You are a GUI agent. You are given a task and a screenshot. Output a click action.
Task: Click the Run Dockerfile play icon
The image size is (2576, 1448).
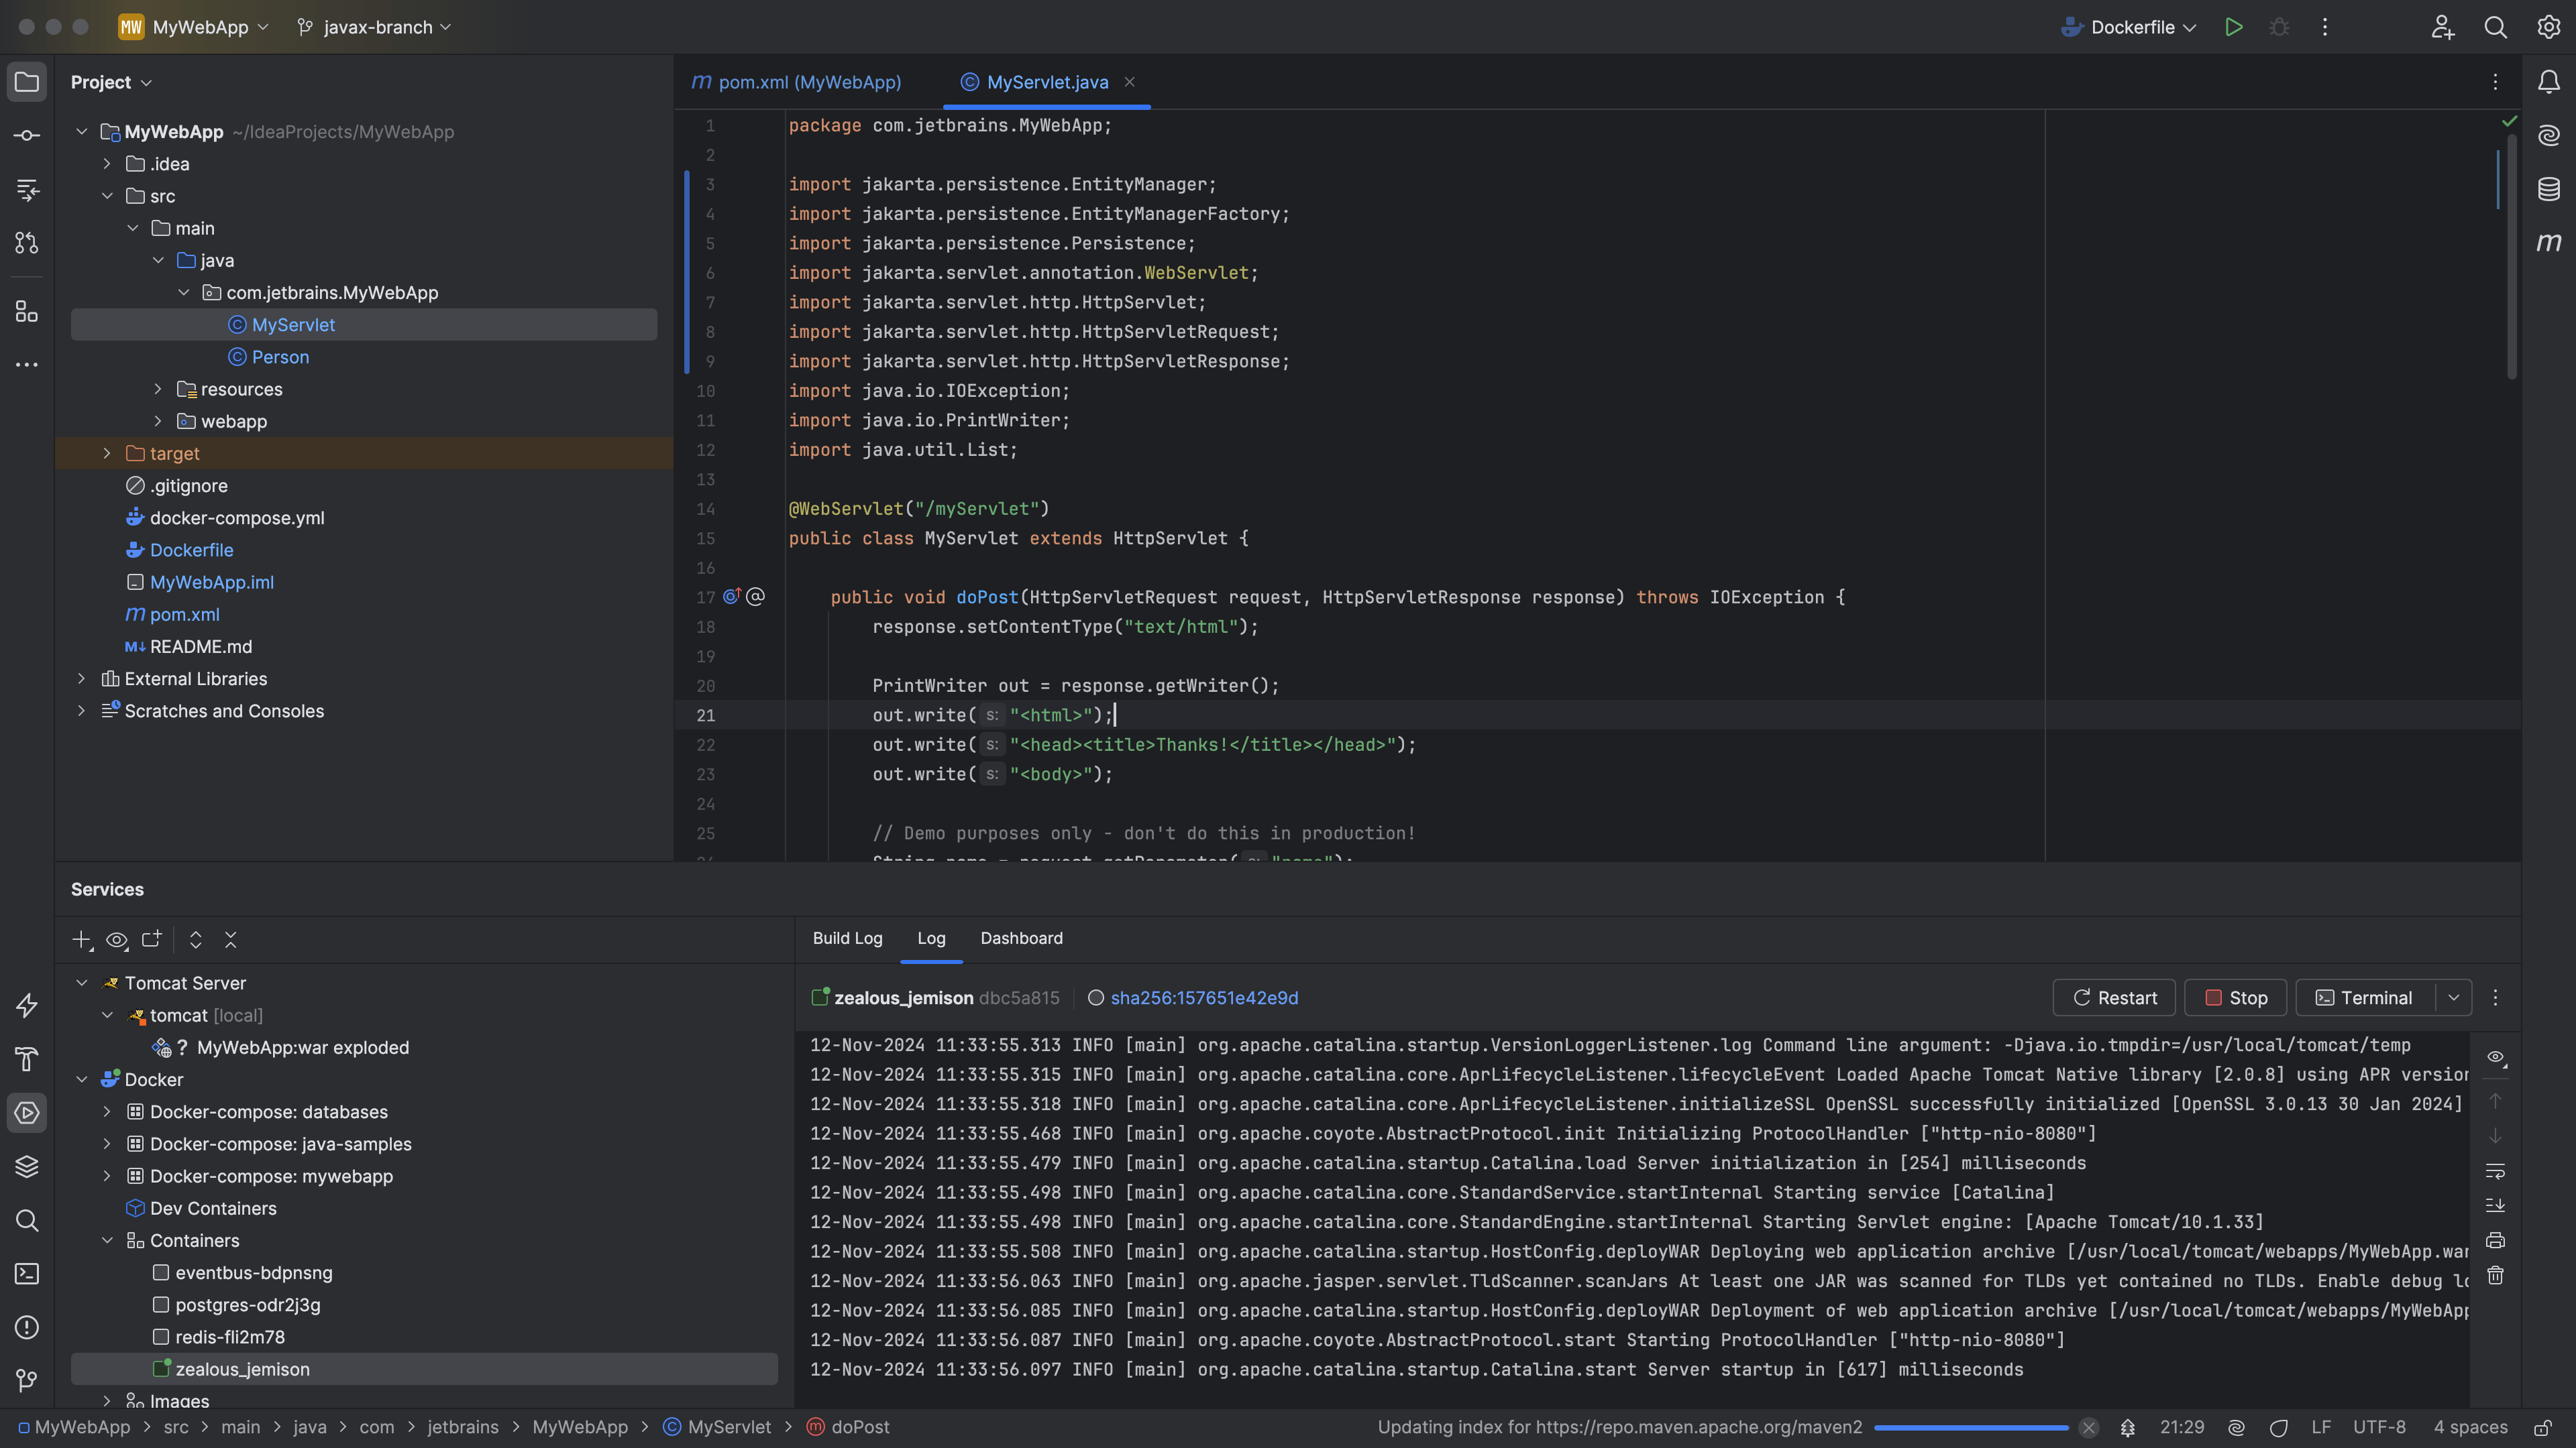coord(2233,27)
